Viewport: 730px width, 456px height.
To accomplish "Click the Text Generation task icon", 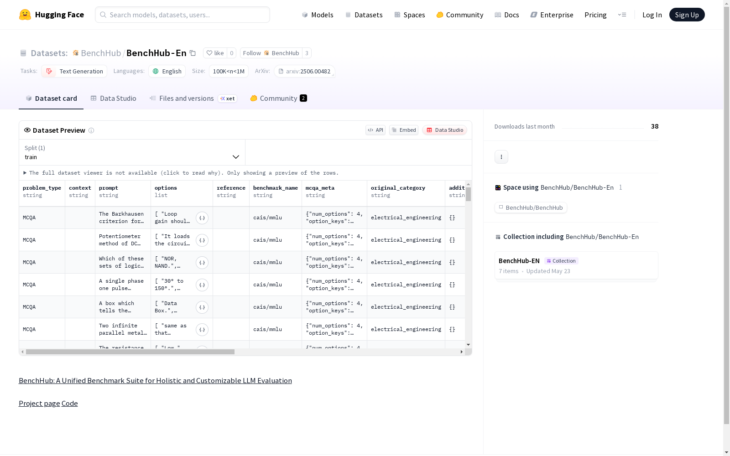I will [x=49, y=71].
